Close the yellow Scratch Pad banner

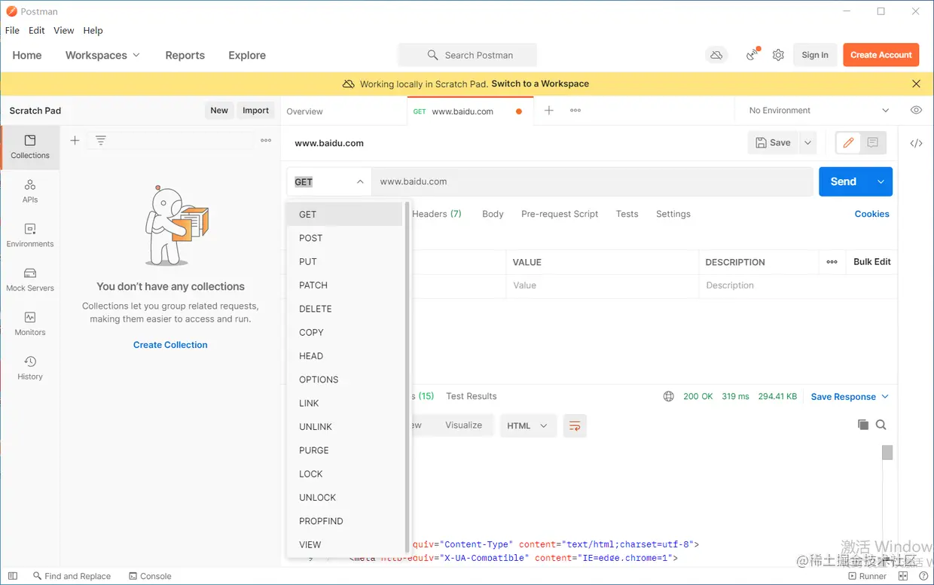(x=916, y=84)
